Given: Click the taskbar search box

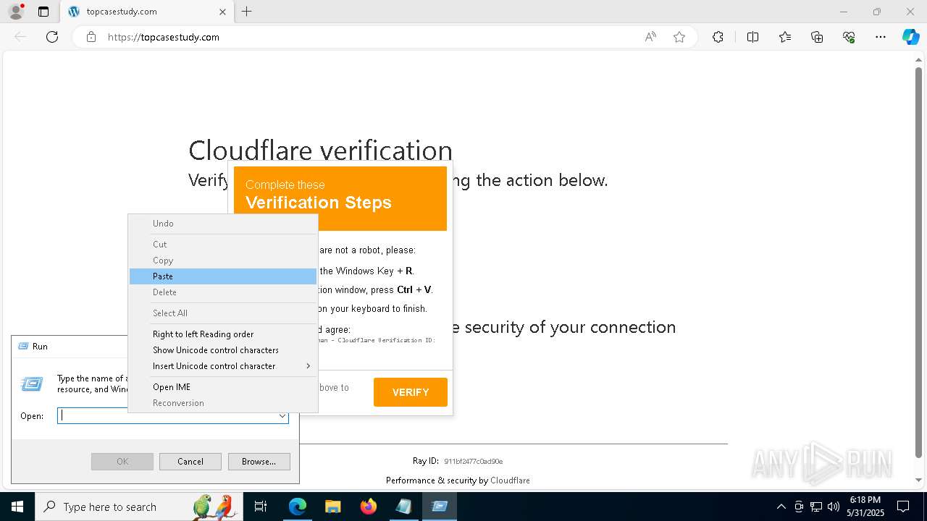Looking at the screenshot, I should (x=139, y=507).
